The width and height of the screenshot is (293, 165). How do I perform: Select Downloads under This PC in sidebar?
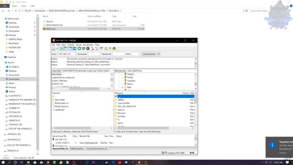pos(14,79)
